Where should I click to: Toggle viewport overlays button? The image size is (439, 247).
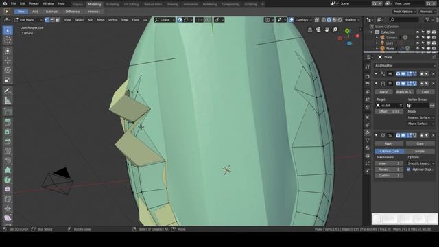point(291,20)
